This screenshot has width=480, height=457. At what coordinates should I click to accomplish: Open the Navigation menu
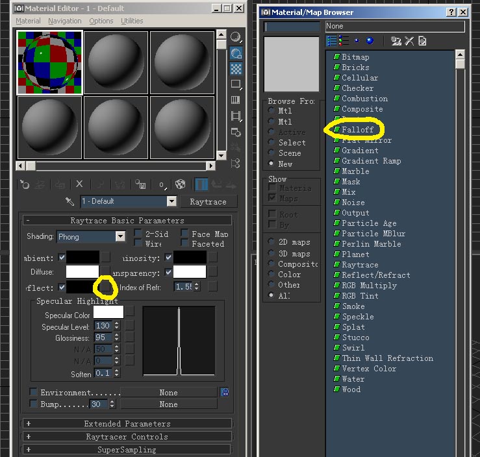point(65,21)
